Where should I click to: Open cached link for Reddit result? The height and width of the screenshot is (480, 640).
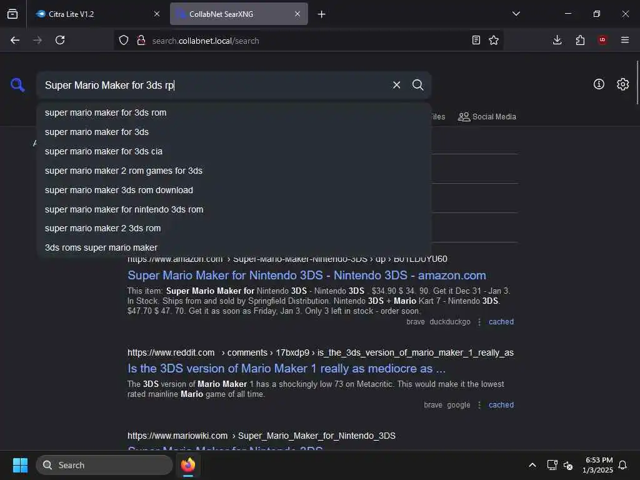501,405
